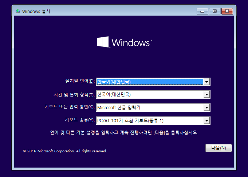Click the 키보드 종류(Y) label
248x177 pixels.
point(80,120)
